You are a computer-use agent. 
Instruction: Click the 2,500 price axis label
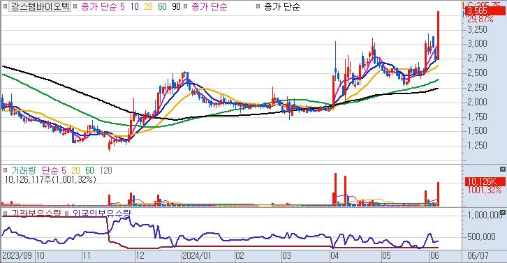(477, 73)
